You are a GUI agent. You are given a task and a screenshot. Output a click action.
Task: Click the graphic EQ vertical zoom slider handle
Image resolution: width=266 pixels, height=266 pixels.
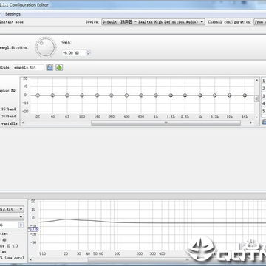click(256, 98)
